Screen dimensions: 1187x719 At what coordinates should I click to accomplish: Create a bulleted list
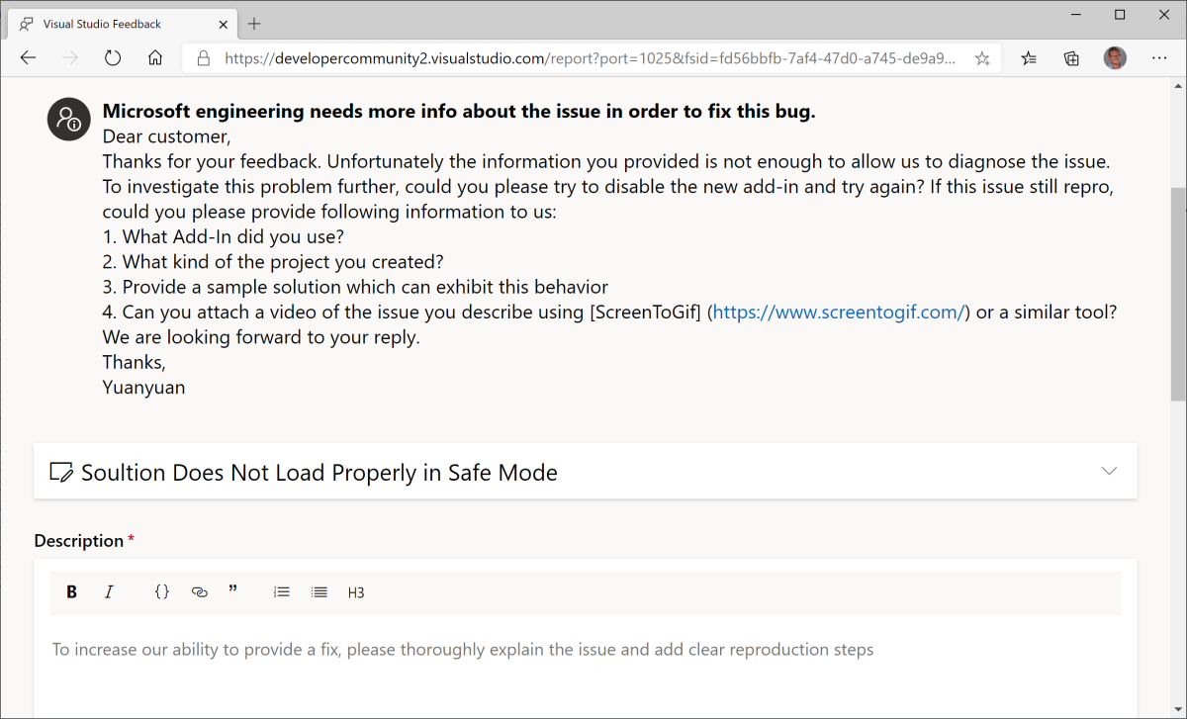319,591
